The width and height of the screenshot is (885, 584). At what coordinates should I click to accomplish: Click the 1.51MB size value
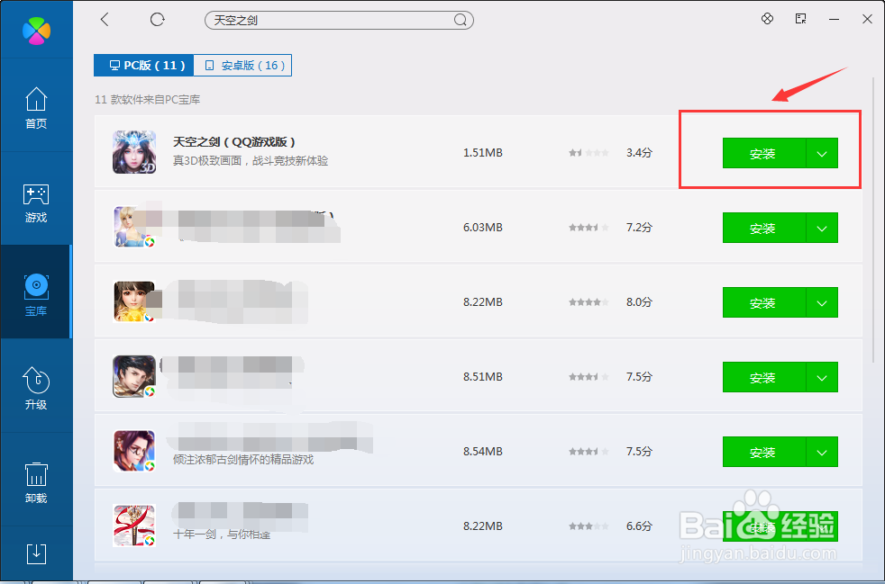(482, 153)
